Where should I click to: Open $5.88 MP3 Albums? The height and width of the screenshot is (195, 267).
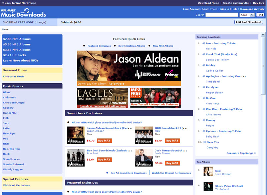tap(17, 44)
